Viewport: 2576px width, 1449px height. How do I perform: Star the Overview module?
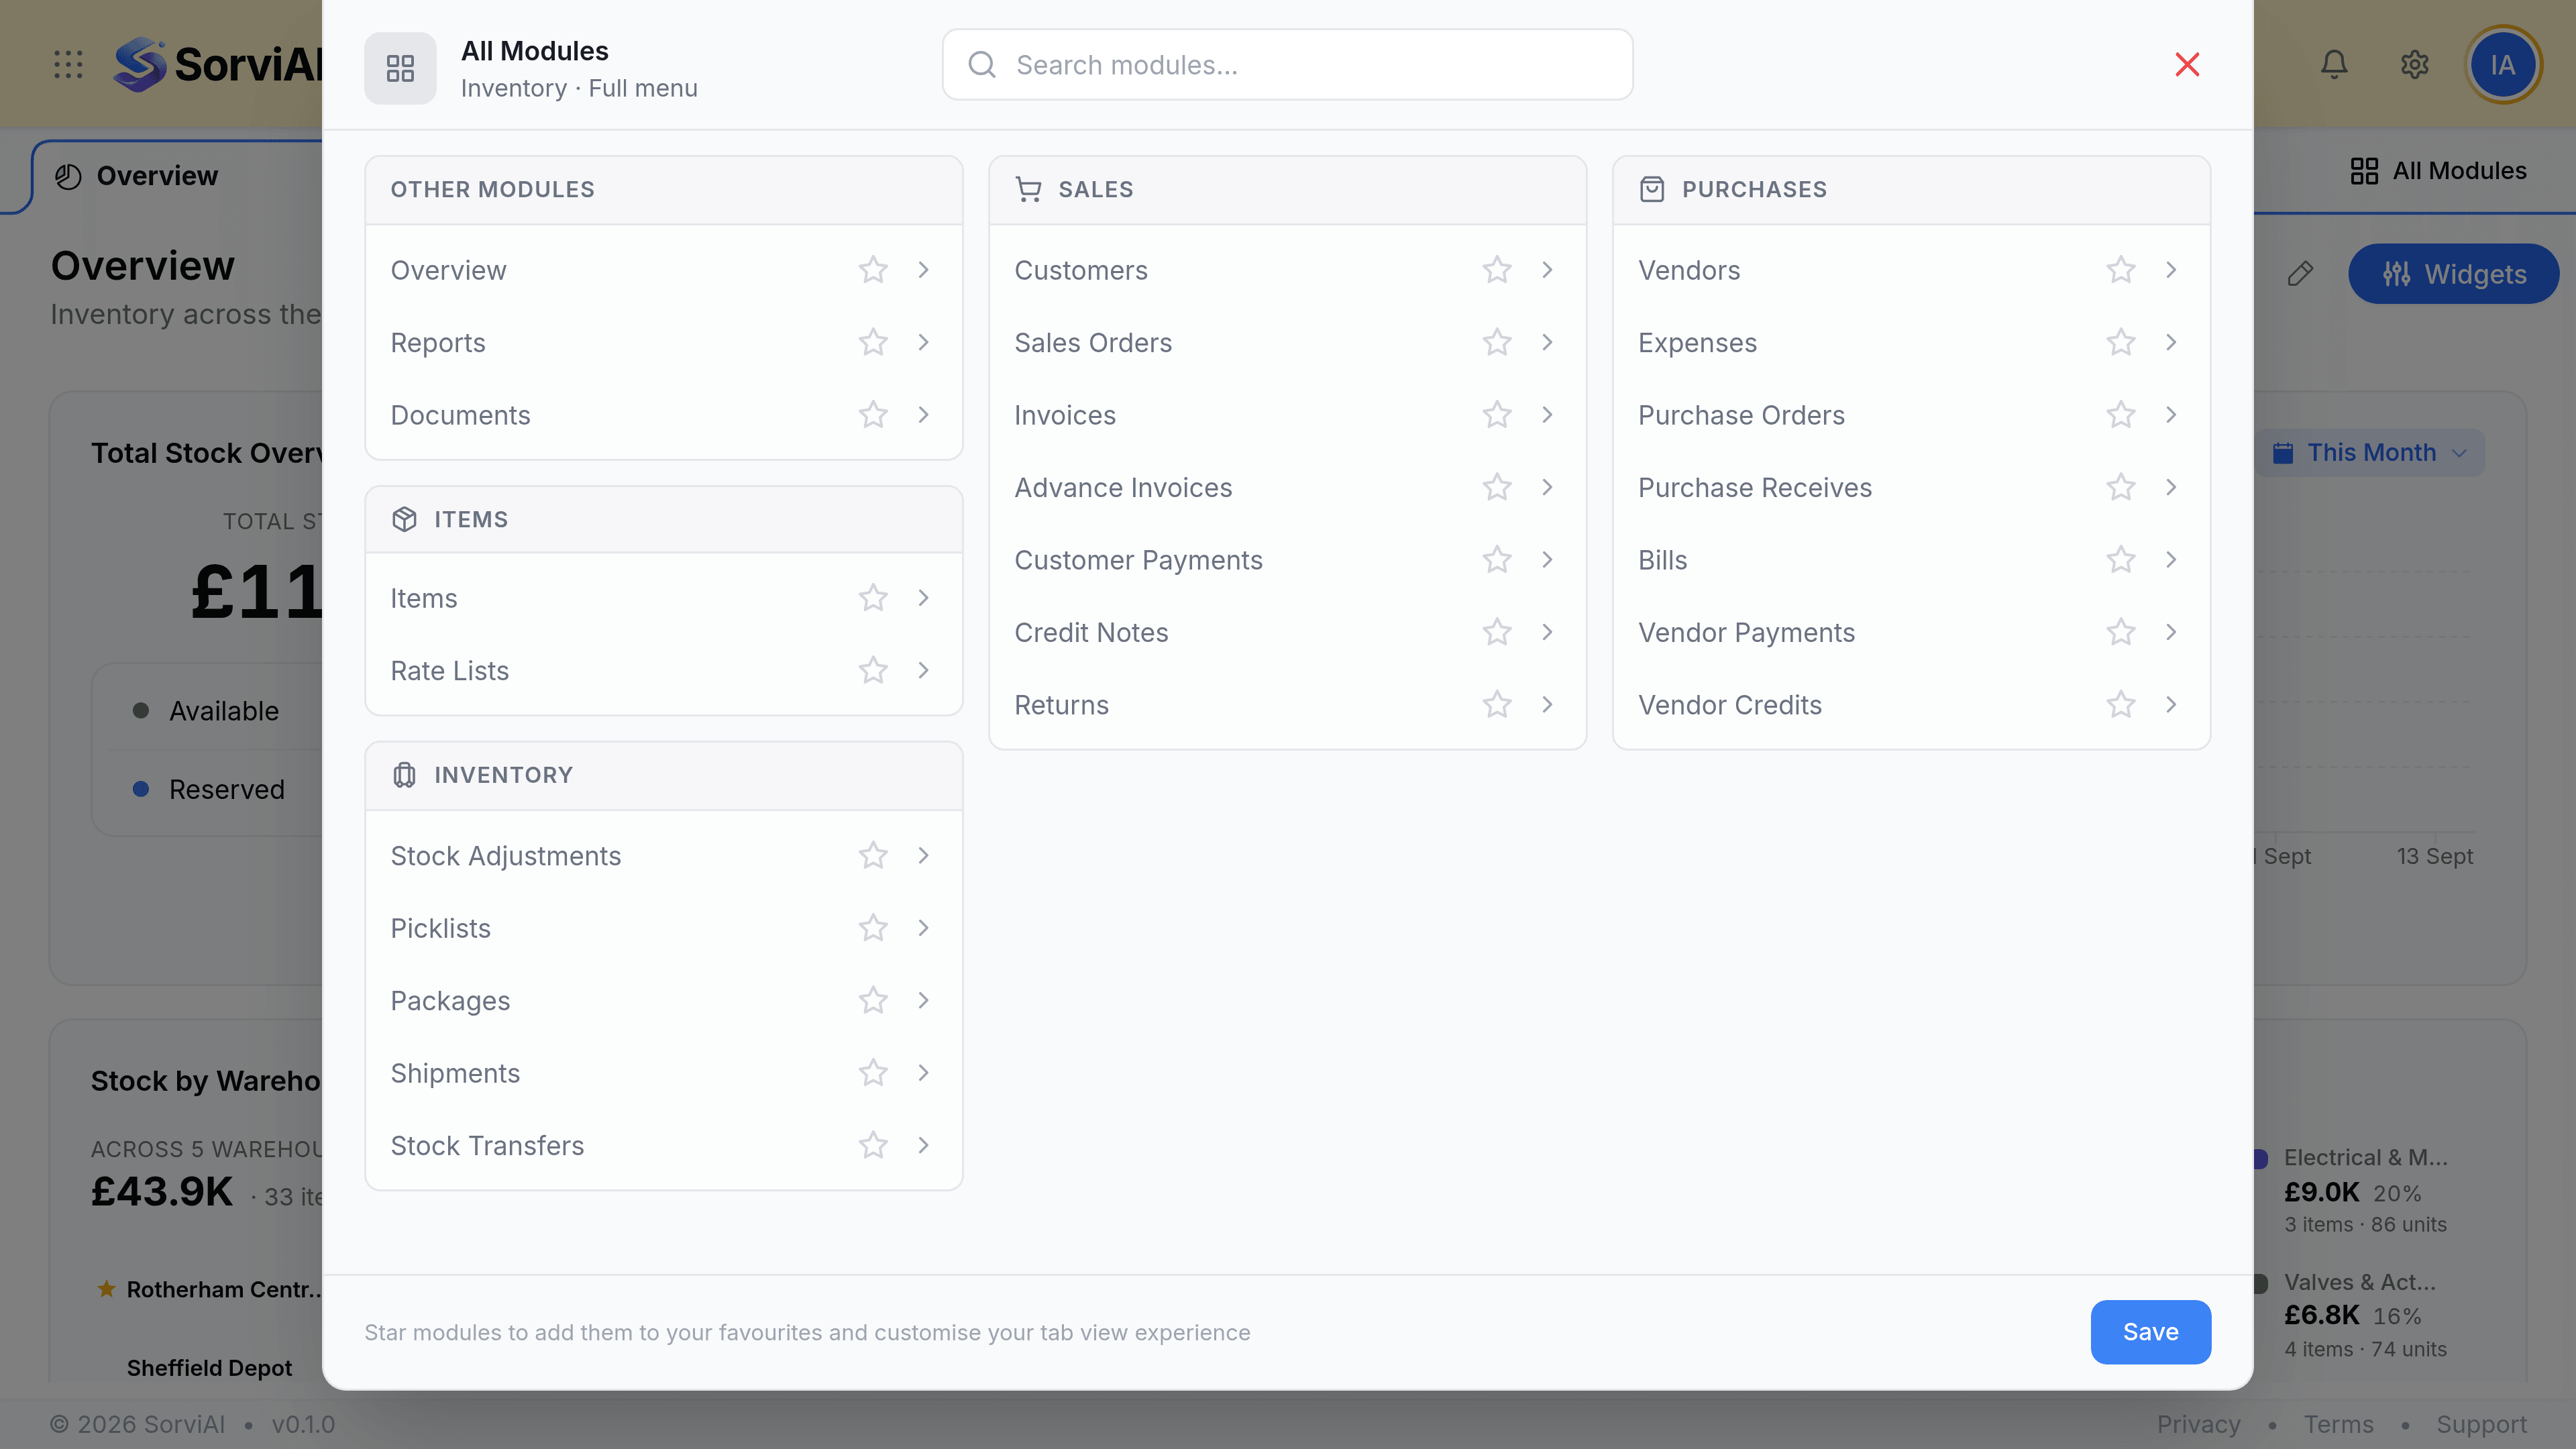873,270
